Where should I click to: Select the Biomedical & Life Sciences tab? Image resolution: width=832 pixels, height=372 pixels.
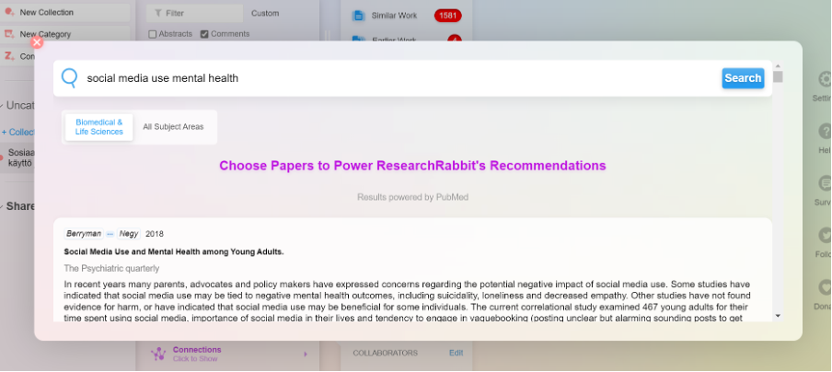[x=98, y=127]
